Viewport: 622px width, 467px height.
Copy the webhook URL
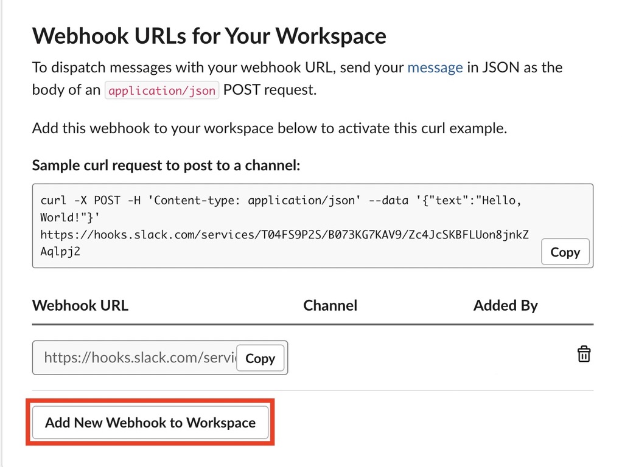(x=260, y=358)
